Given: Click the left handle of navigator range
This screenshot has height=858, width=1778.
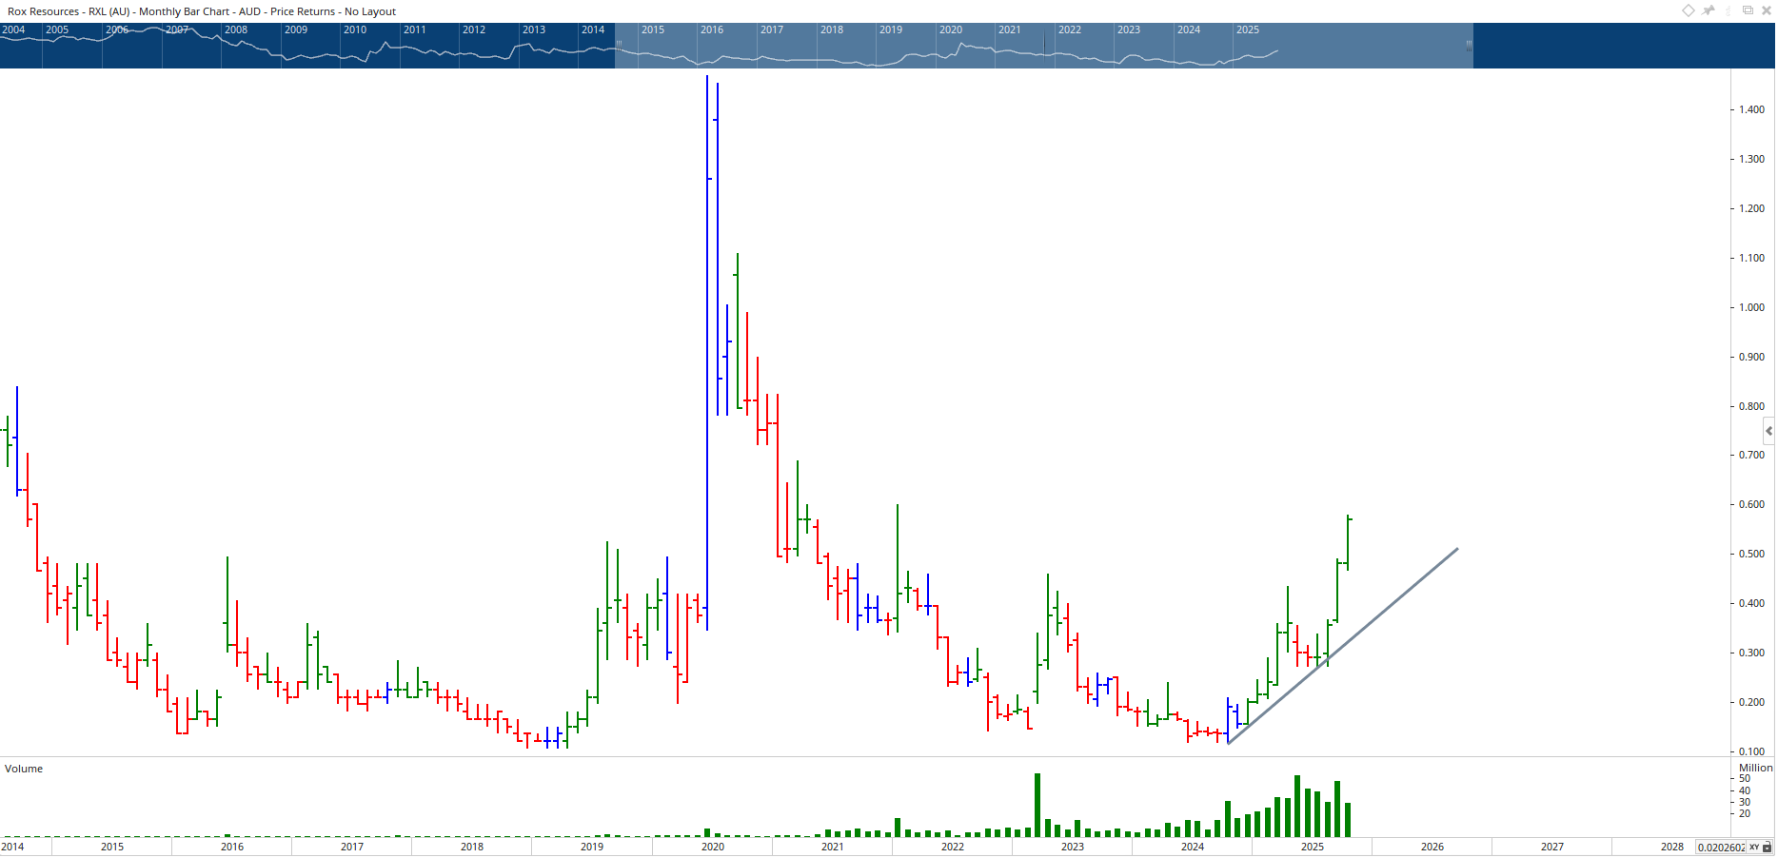Looking at the screenshot, I should [618, 45].
